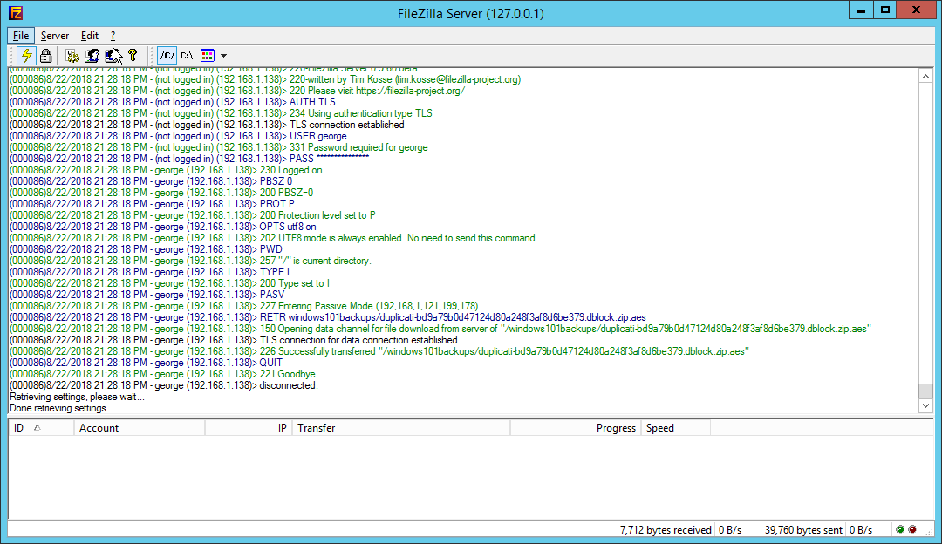Click the '221 Goodbye' log line
The image size is (942, 544).
162,374
